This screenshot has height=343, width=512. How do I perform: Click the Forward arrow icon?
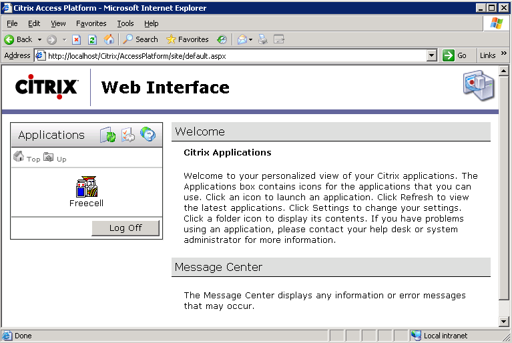51,40
